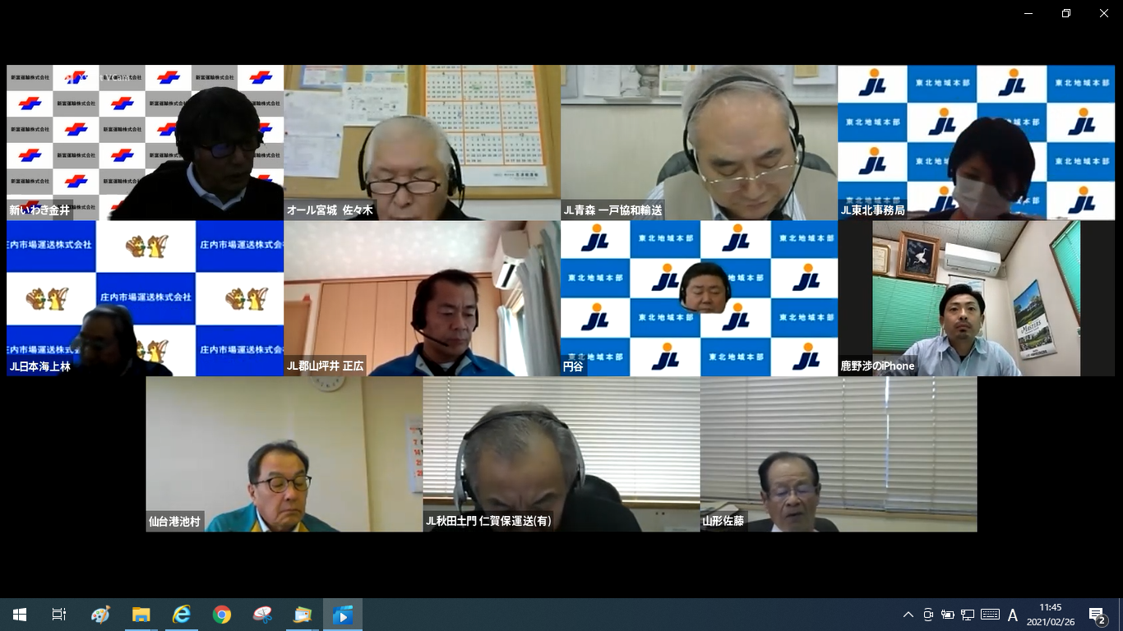
Task: Launch the Paint app from the taskbar
Action: tap(100, 615)
